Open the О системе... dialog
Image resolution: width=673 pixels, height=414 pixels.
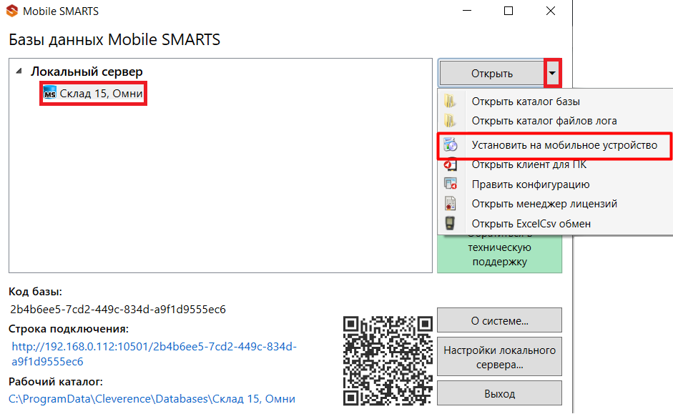click(x=500, y=320)
